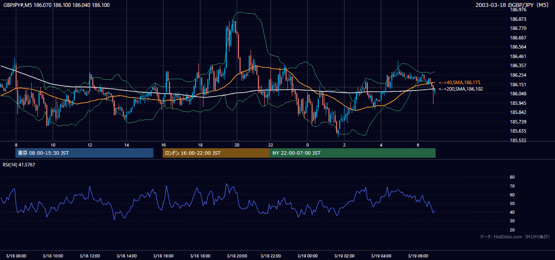
Task: Click the 185.945 price axis label
Action: (518, 103)
